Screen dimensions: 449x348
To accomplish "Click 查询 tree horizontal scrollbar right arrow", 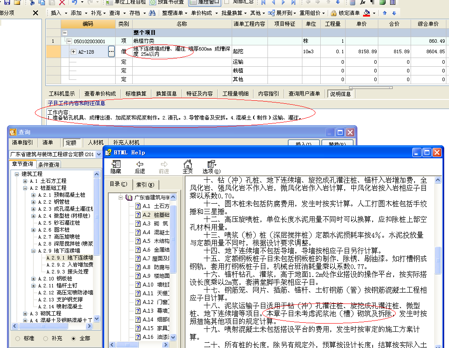I will coord(89,326).
